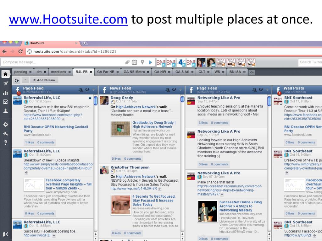Refresh the High Achievers News Feed stream

174,89
